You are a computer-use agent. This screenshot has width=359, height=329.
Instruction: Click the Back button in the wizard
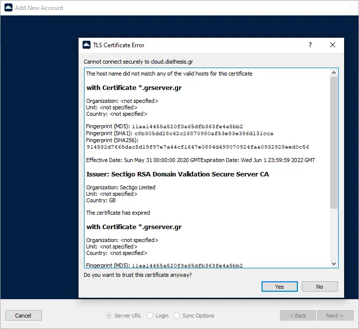click(x=298, y=316)
